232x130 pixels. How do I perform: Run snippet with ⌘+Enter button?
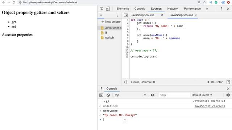pos(215,82)
